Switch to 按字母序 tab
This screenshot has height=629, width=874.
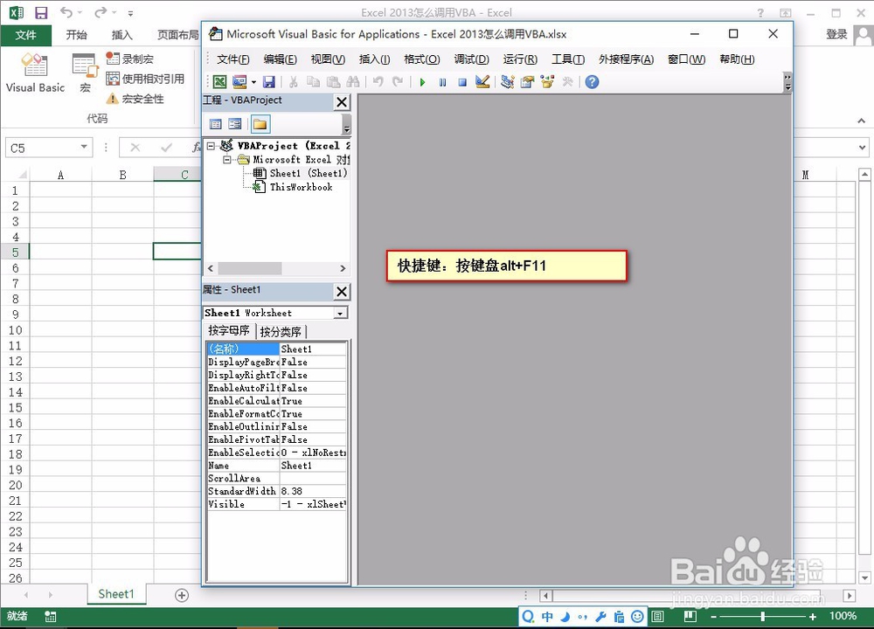[229, 331]
